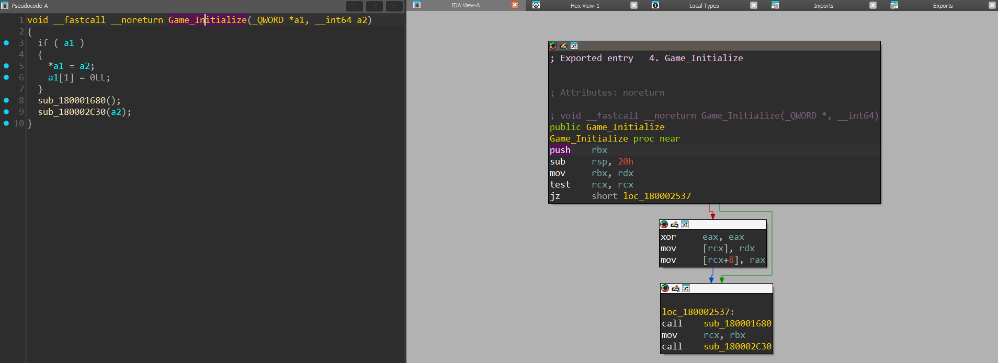This screenshot has width=998, height=363.
Task: Click sub_180001680 call in the pseudocode
Action: click(72, 100)
